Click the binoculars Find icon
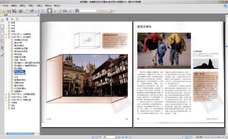228x139 pixels. tap(77, 11)
